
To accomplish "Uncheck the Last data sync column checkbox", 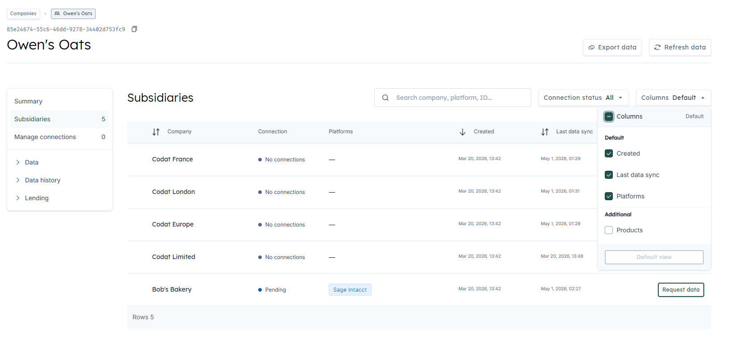I will coord(609,175).
